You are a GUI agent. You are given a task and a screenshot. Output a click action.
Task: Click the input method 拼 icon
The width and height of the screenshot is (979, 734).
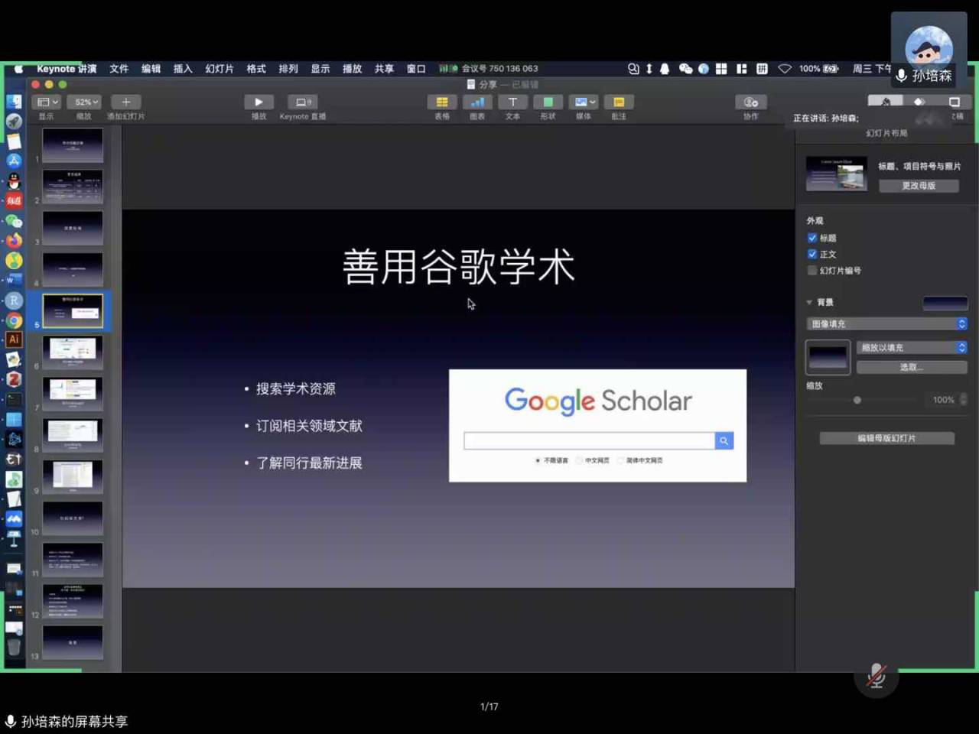762,69
